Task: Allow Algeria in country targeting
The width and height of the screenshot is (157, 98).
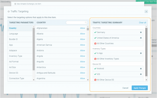Action: (x=82, y=39)
